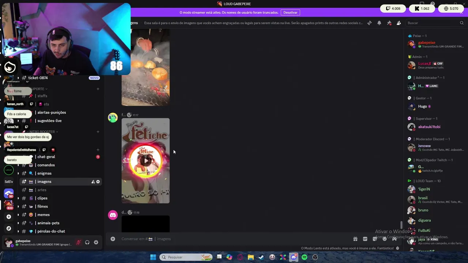
Task: Click the globe total viewers pill
Action: click(x=451, y=8)
